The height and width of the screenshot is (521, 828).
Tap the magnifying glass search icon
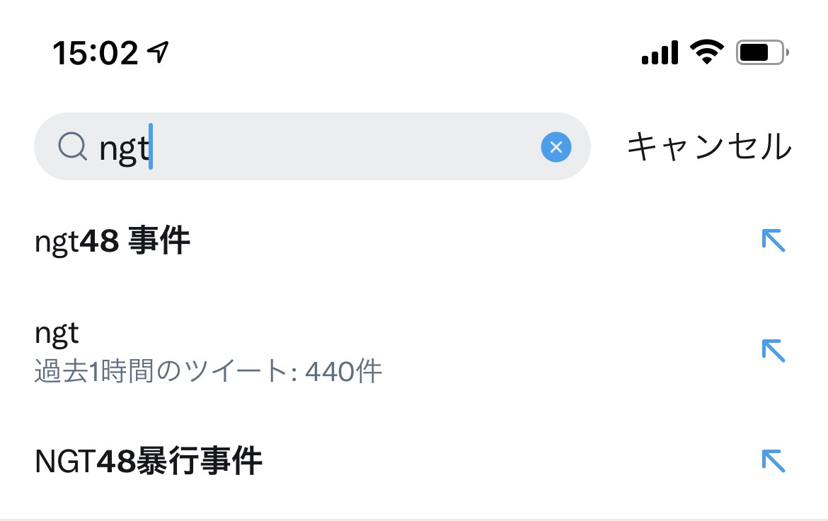click(x=71, y=147)
